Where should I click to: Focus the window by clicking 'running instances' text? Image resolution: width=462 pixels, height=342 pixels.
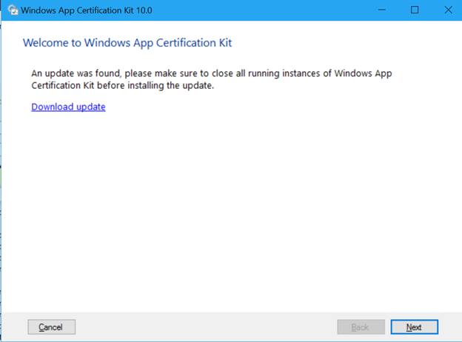coord(294,74)
